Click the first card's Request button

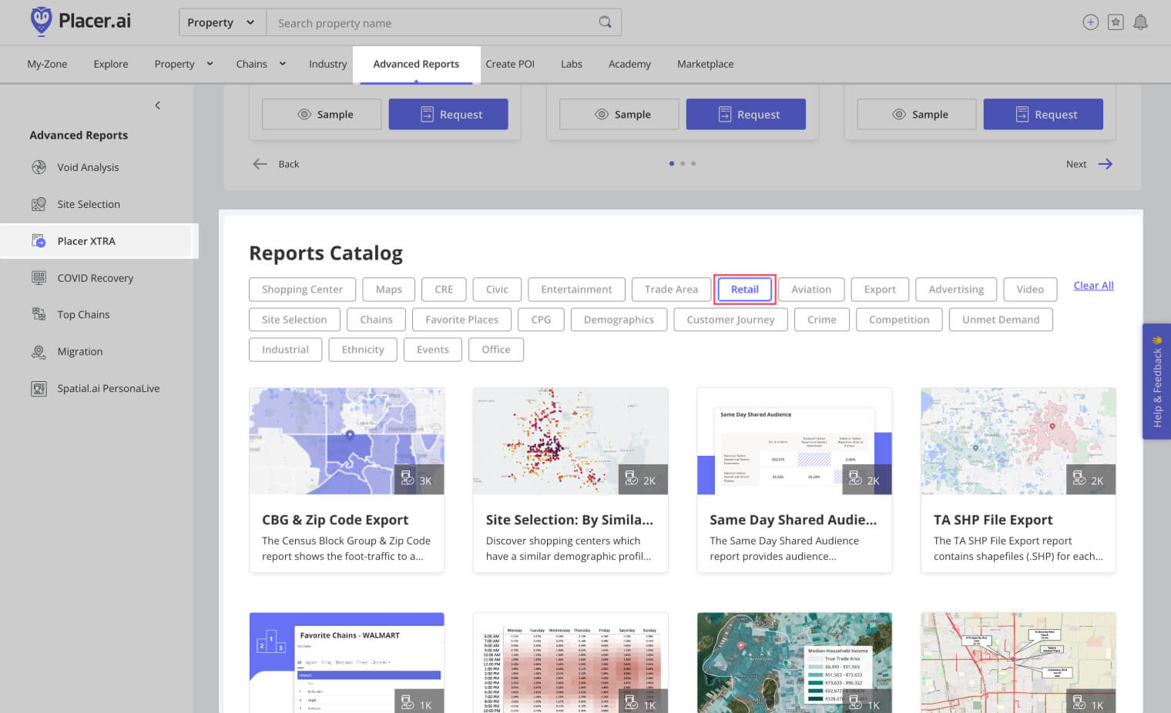point(448,114)
